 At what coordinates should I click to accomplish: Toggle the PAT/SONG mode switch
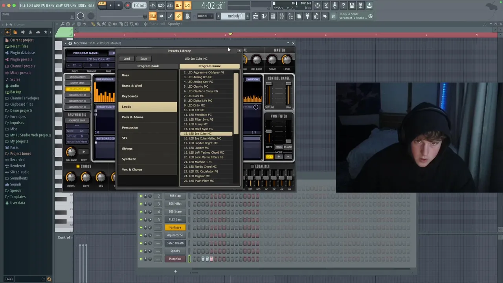(102, 6)
